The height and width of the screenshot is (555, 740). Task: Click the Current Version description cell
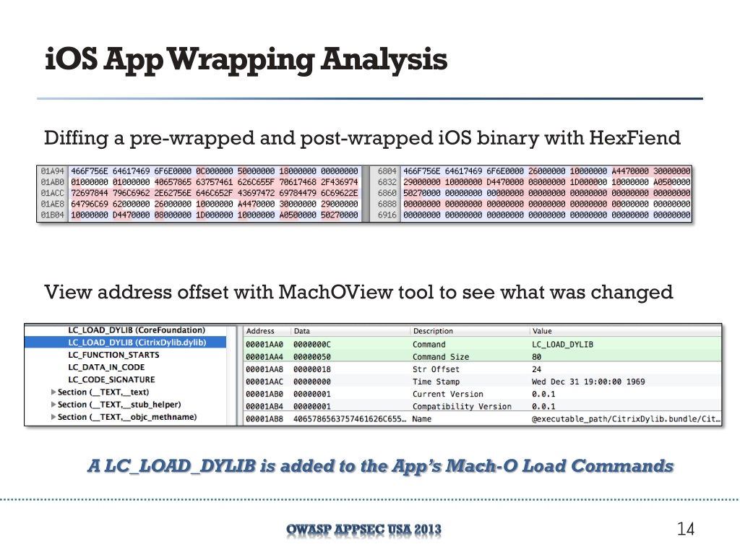click(x=448, y=394)
